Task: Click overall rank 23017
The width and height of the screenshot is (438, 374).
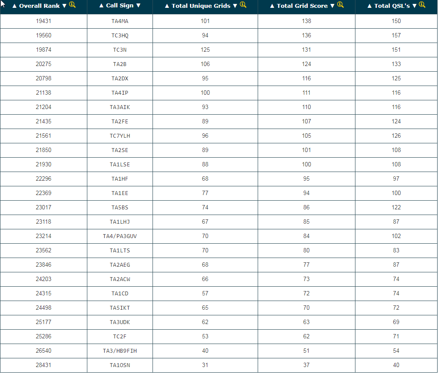Action: [43, 207]
